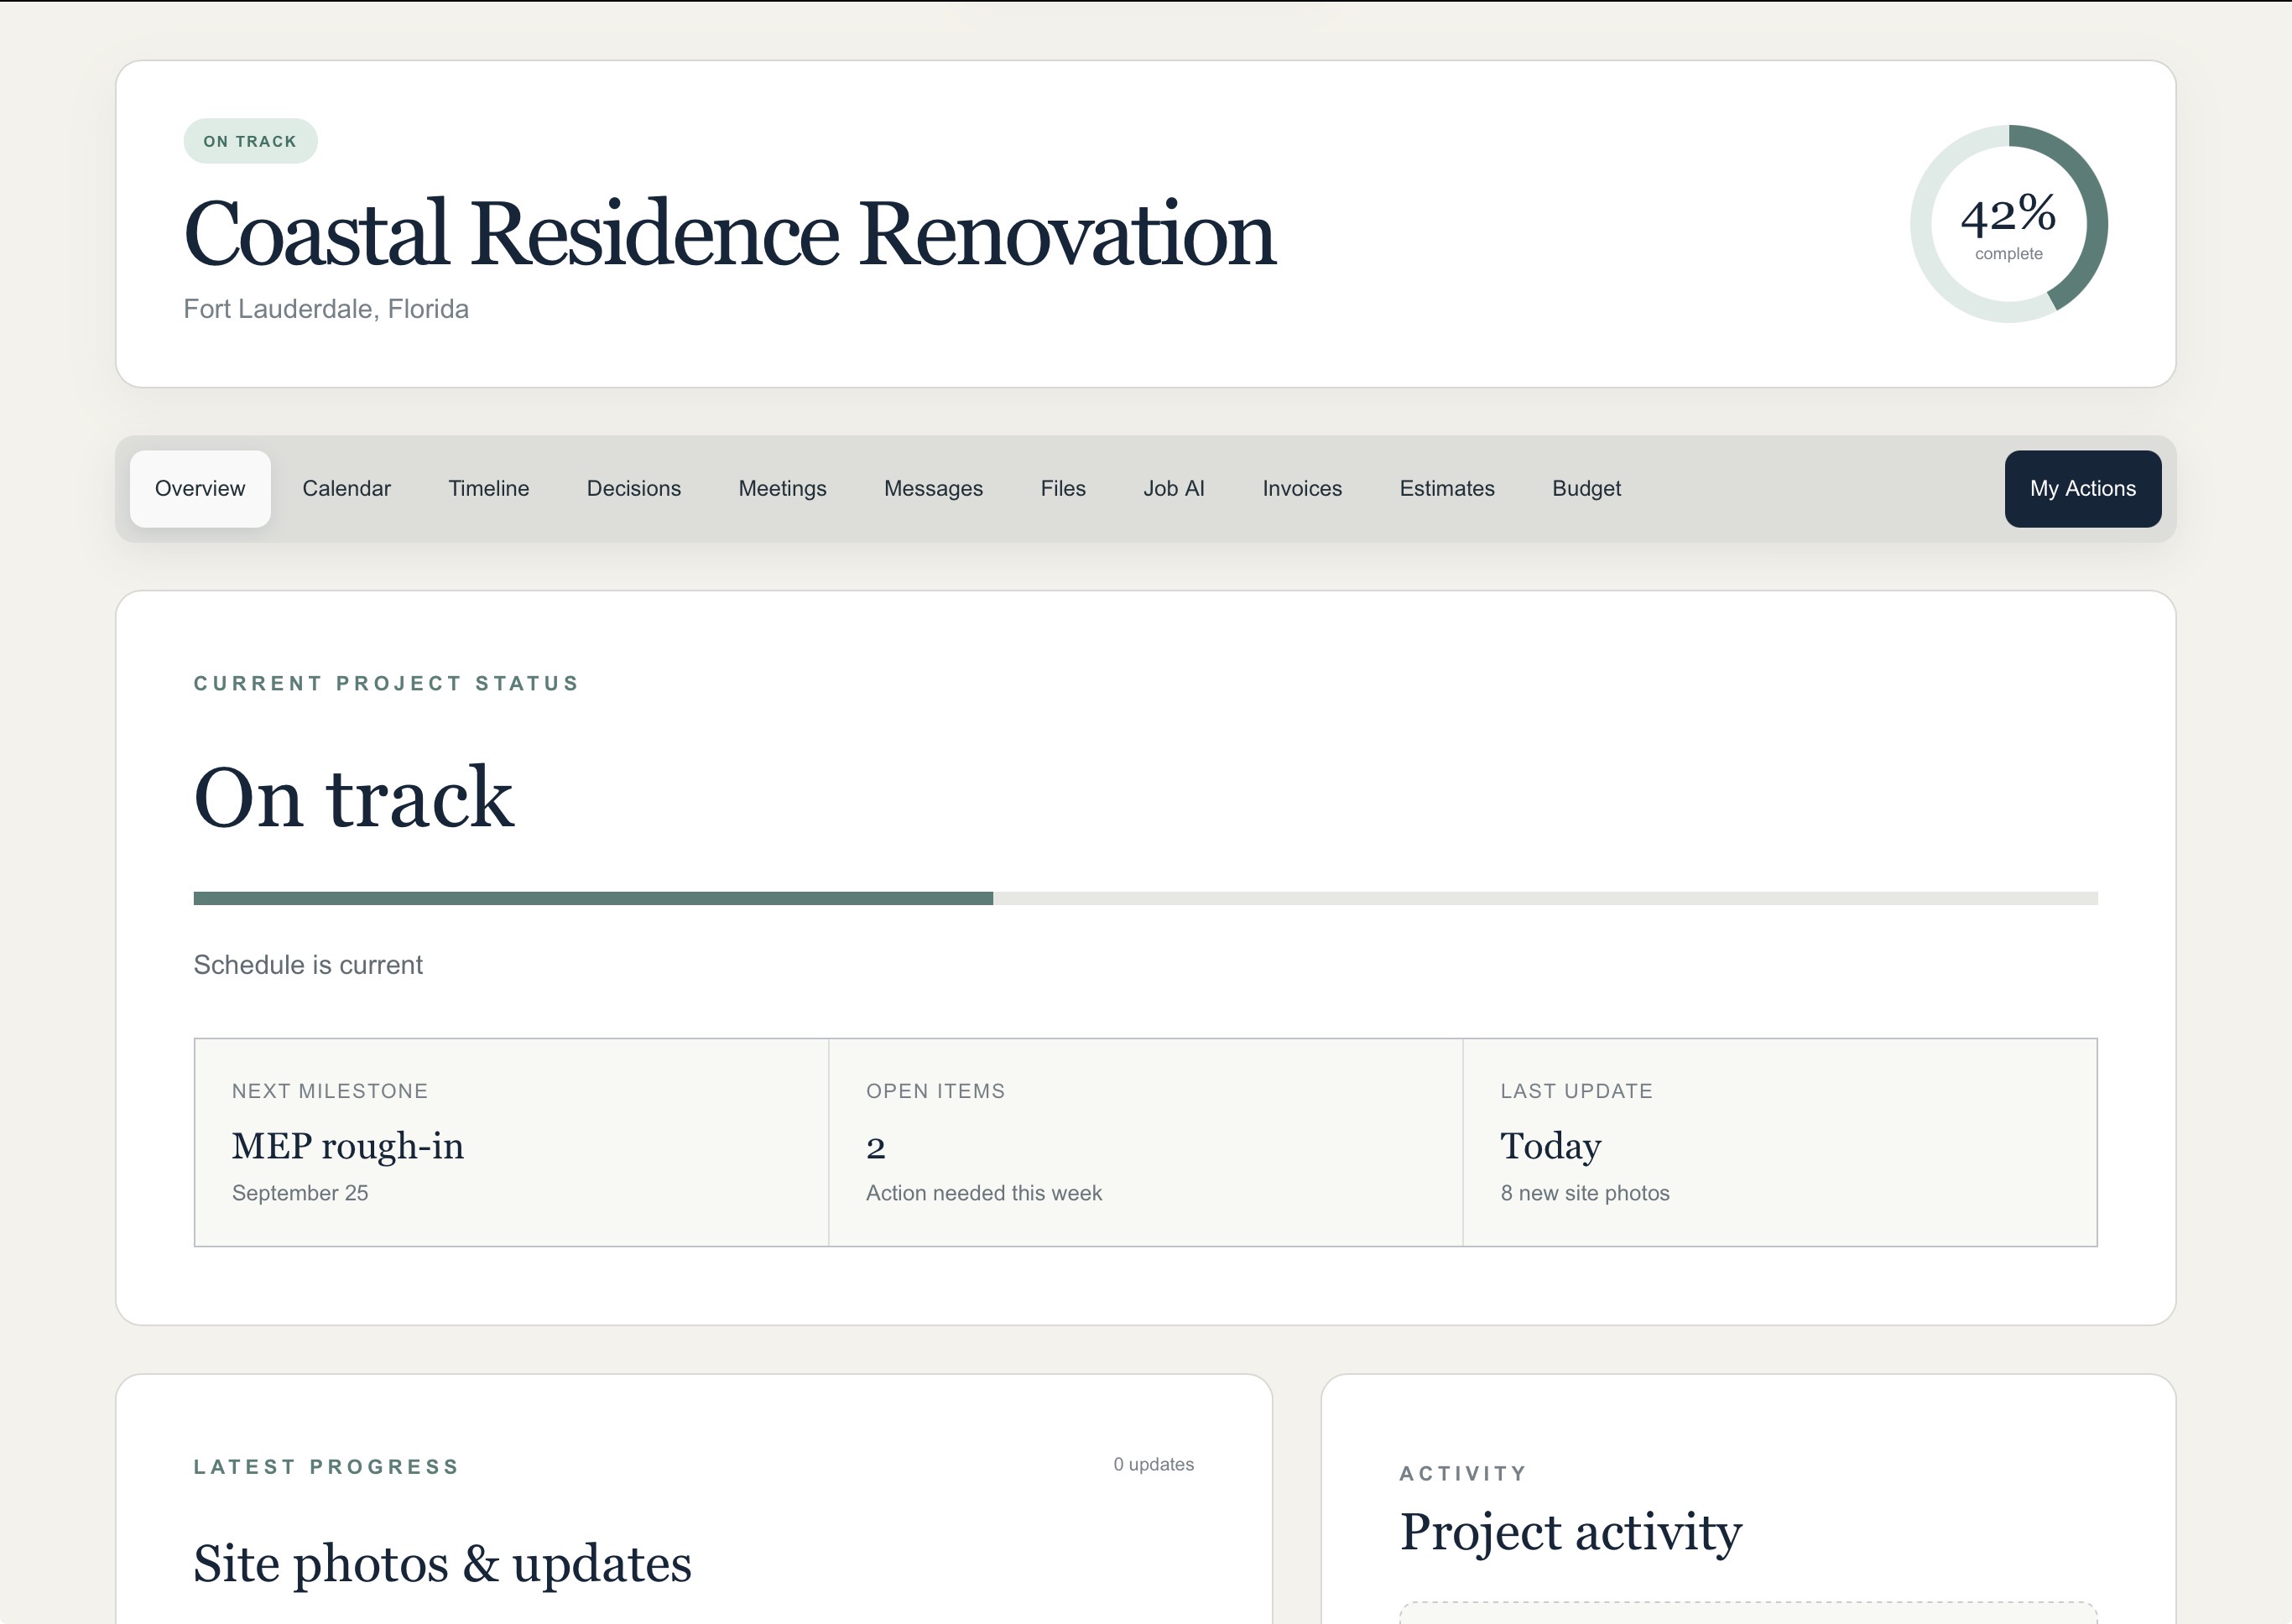Go to the Decisions tab

pyautogui.click(x=633, y=488)
